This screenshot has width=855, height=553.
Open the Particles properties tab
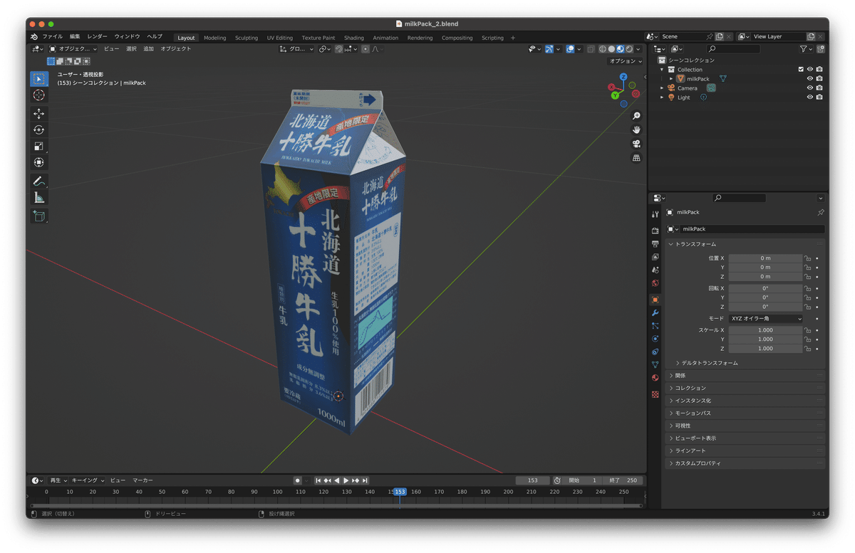pyautogui.click(x=655, y=325)
